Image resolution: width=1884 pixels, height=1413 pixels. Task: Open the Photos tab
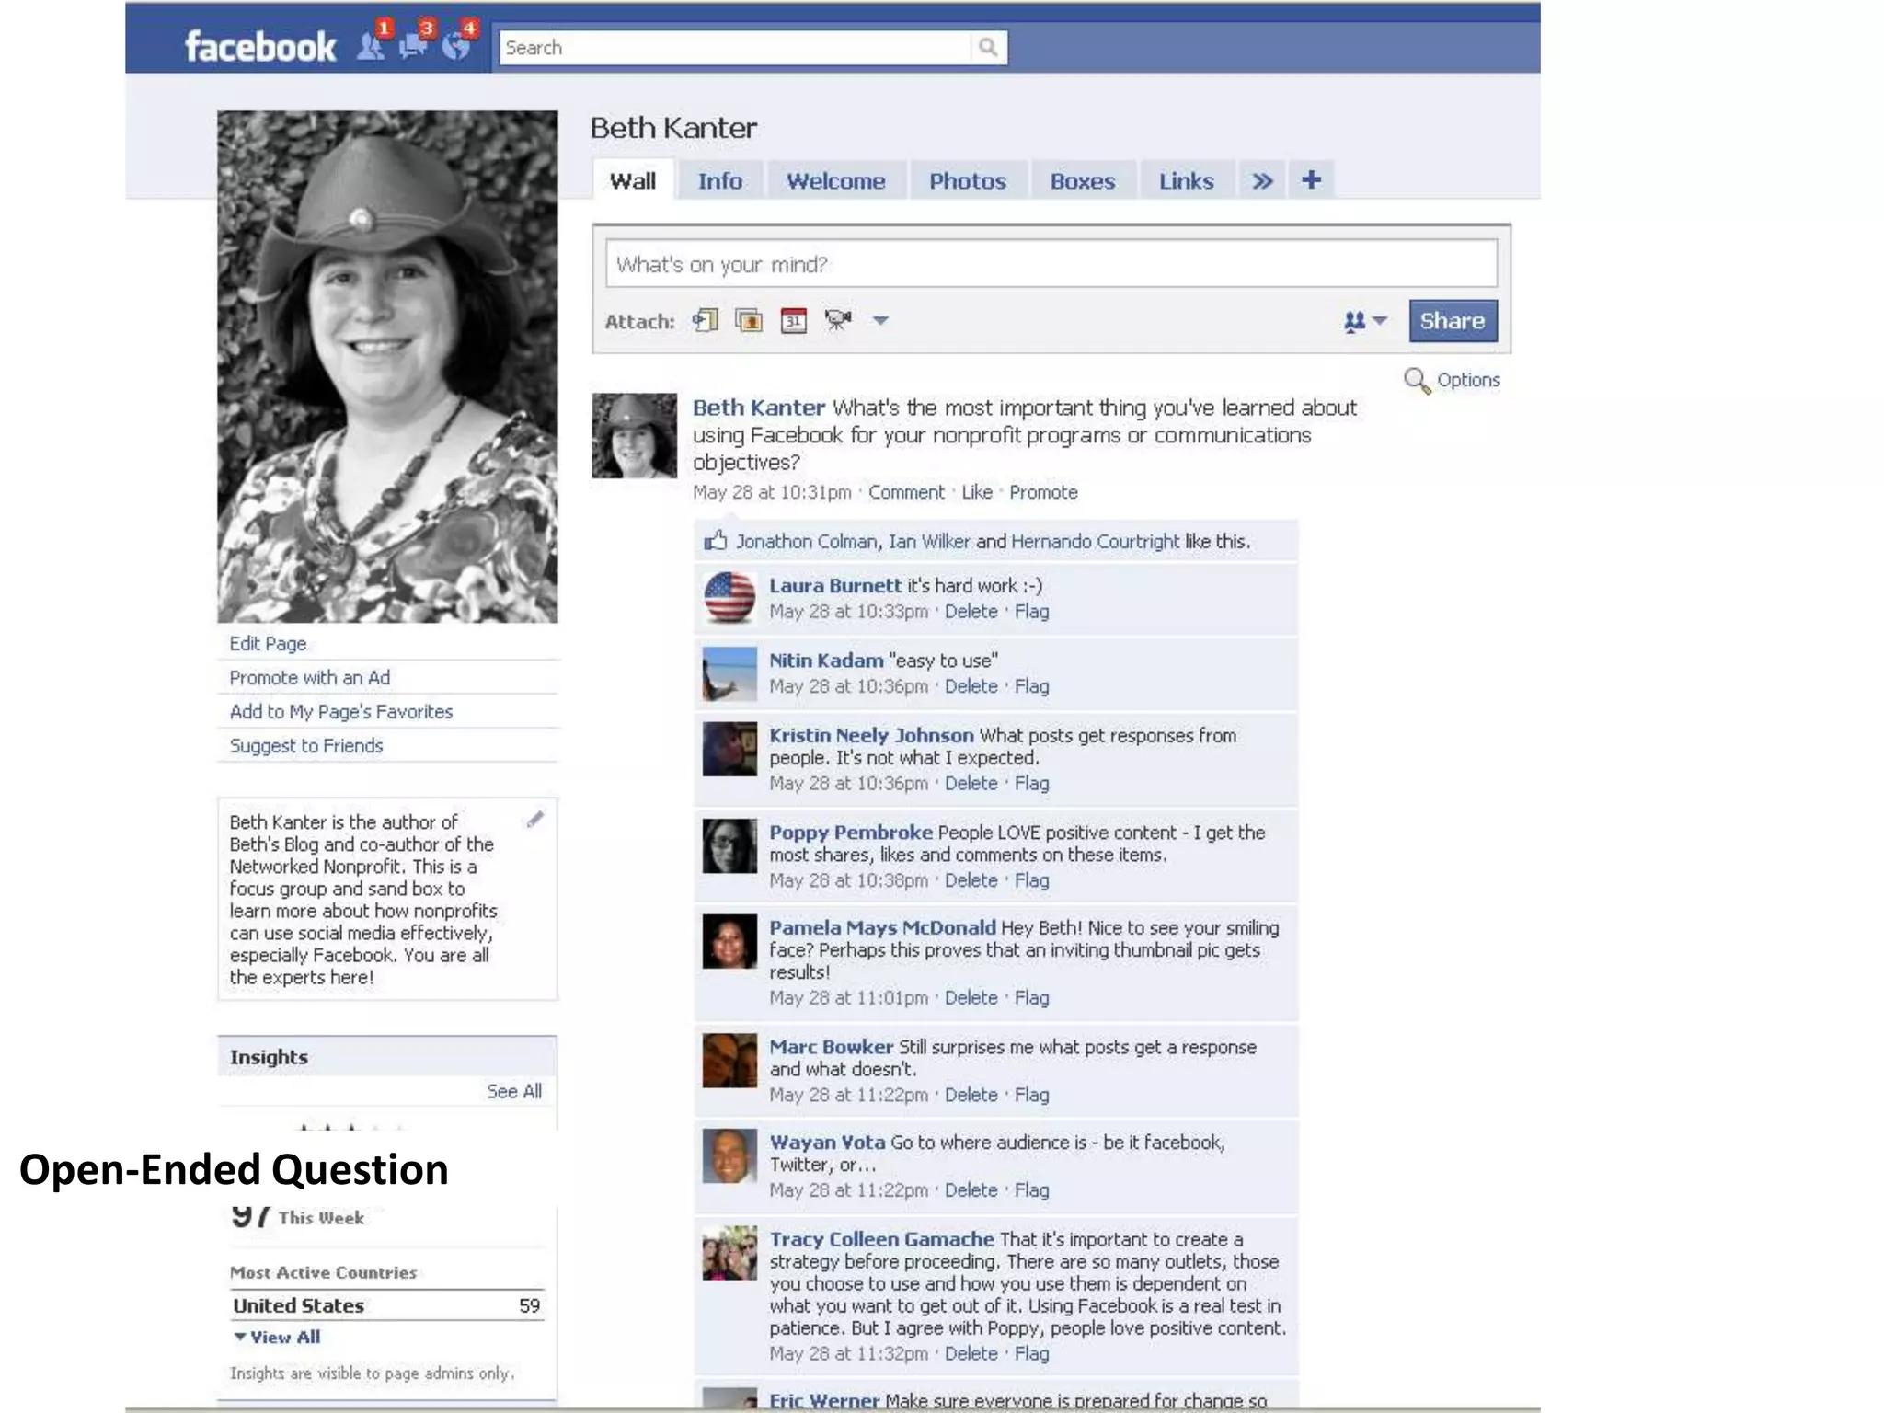click(x=967, y=181)
